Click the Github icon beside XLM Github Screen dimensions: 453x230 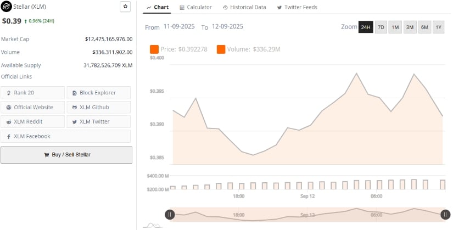[x=75, y=108]
